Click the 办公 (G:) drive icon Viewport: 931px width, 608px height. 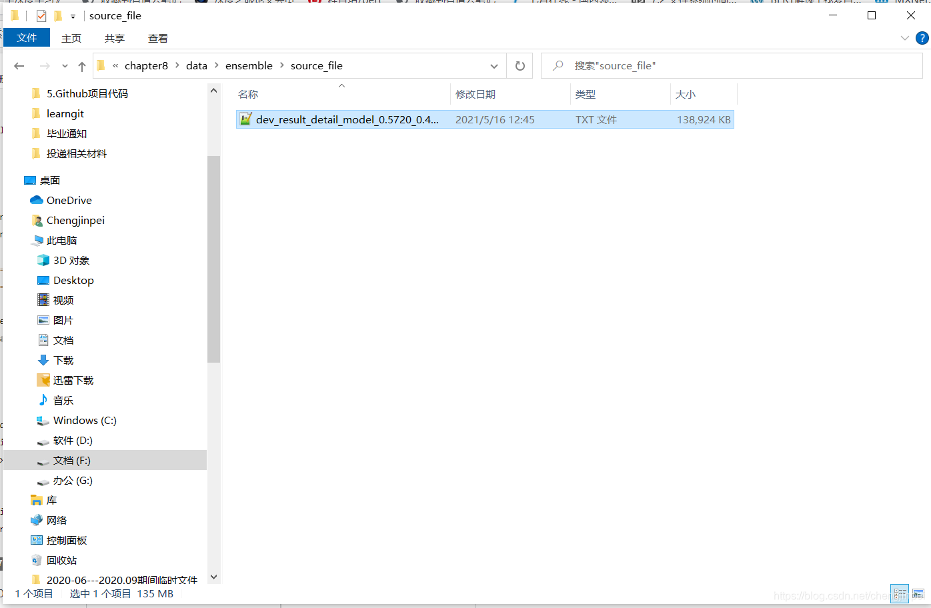[43, 481]
